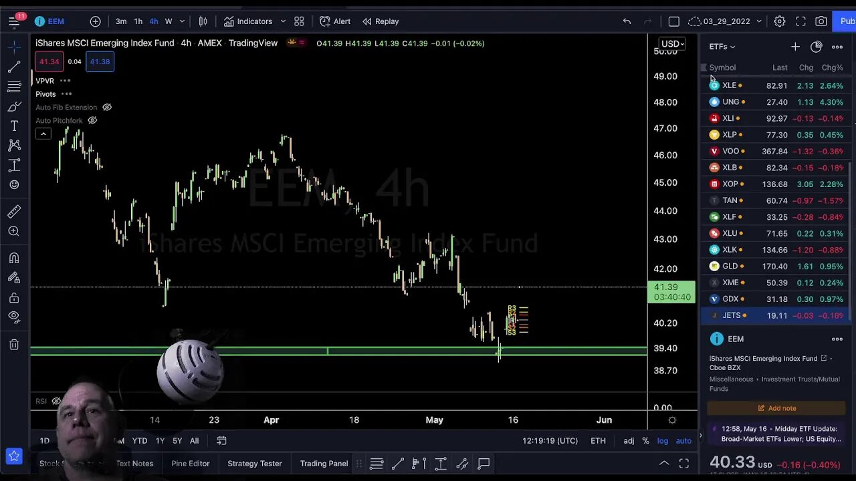Image resolution: width=856 pixels, height=481 pixels.
Task: Start bar Replay mode
Action: pyautogui.click(x=381, y=21)
